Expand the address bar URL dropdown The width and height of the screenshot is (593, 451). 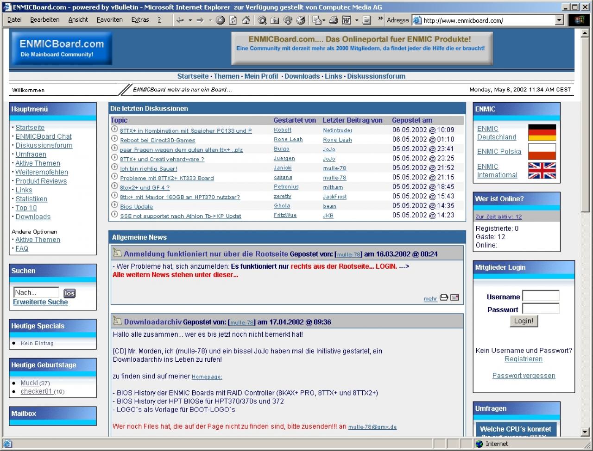coord(559,20)
